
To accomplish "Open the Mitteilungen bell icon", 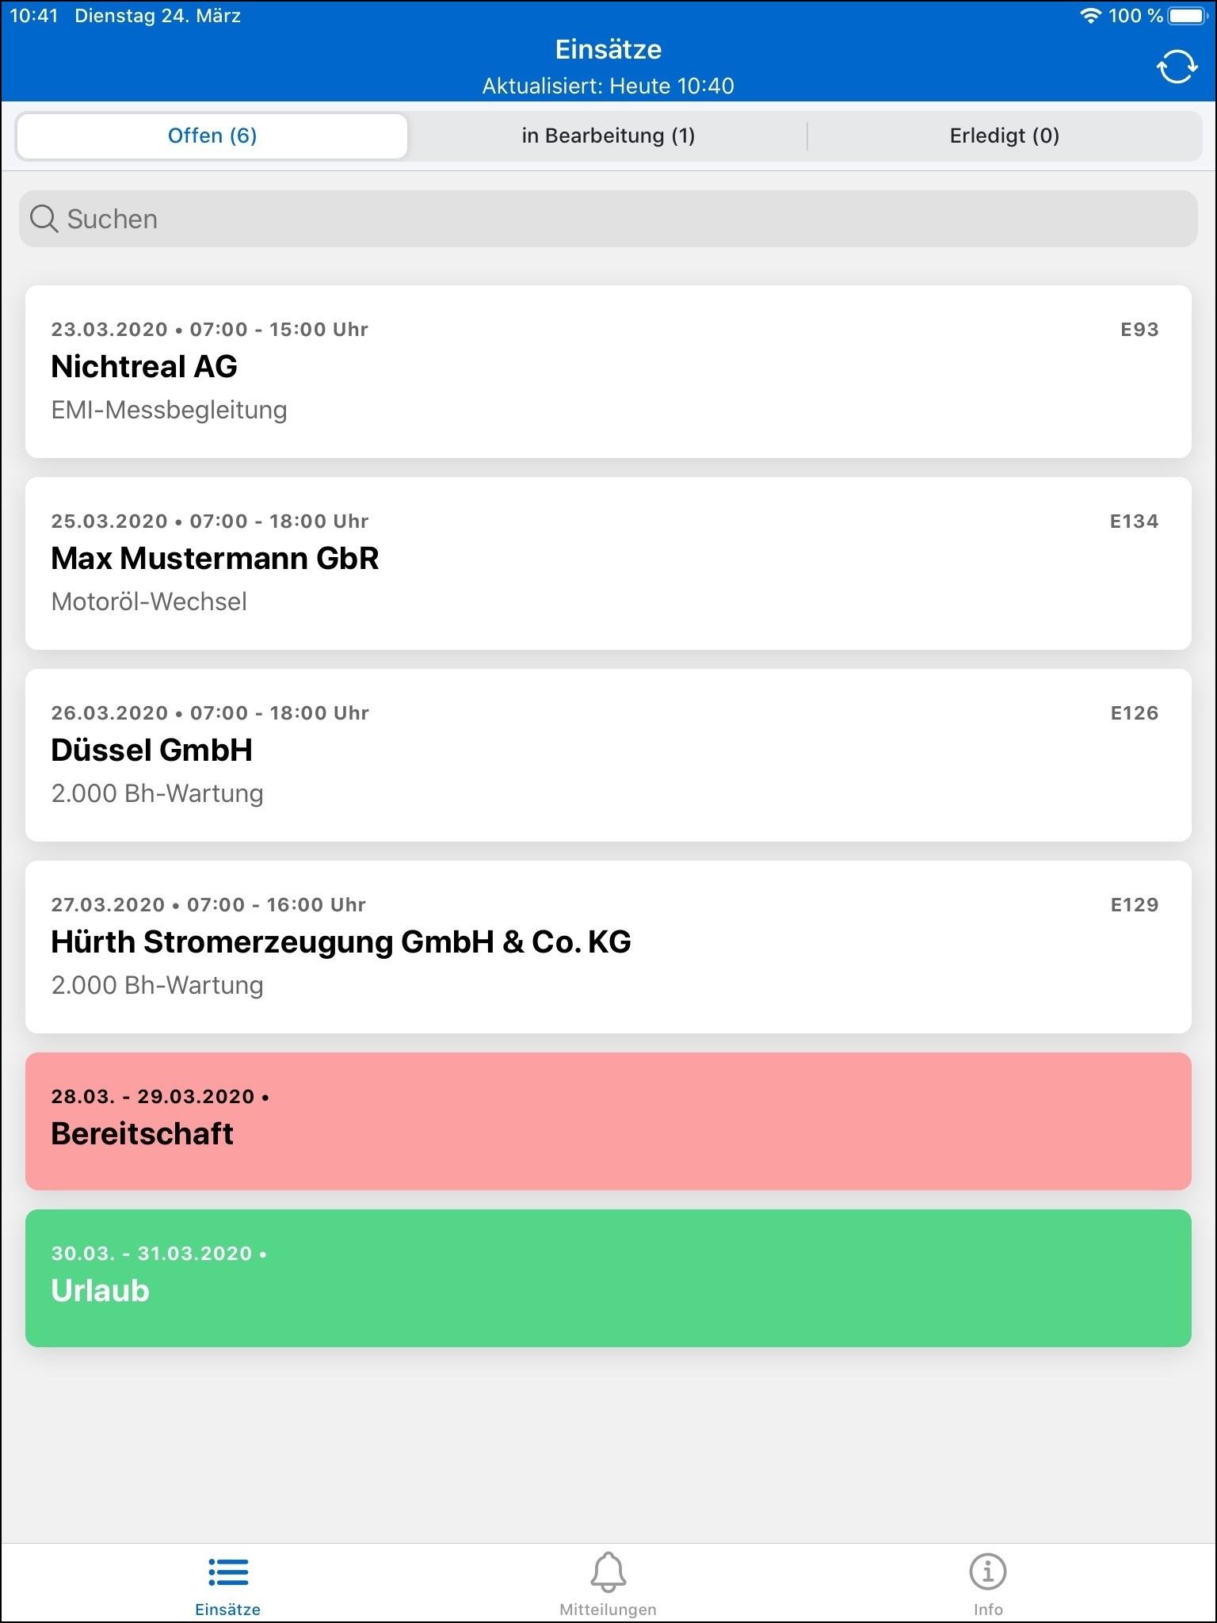I will [x=608, y=1571].
